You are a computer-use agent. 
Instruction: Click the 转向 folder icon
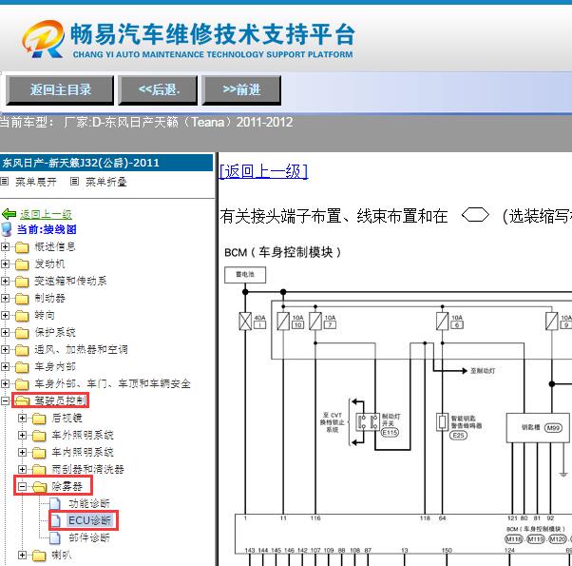tap(22, 316)
